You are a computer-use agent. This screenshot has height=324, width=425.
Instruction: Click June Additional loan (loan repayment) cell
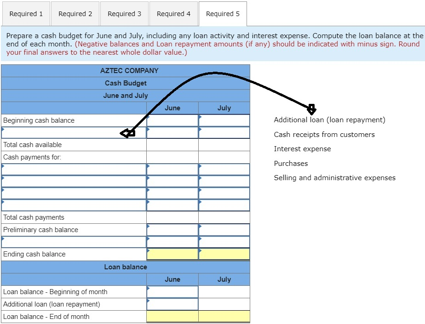tap(172, 304)
